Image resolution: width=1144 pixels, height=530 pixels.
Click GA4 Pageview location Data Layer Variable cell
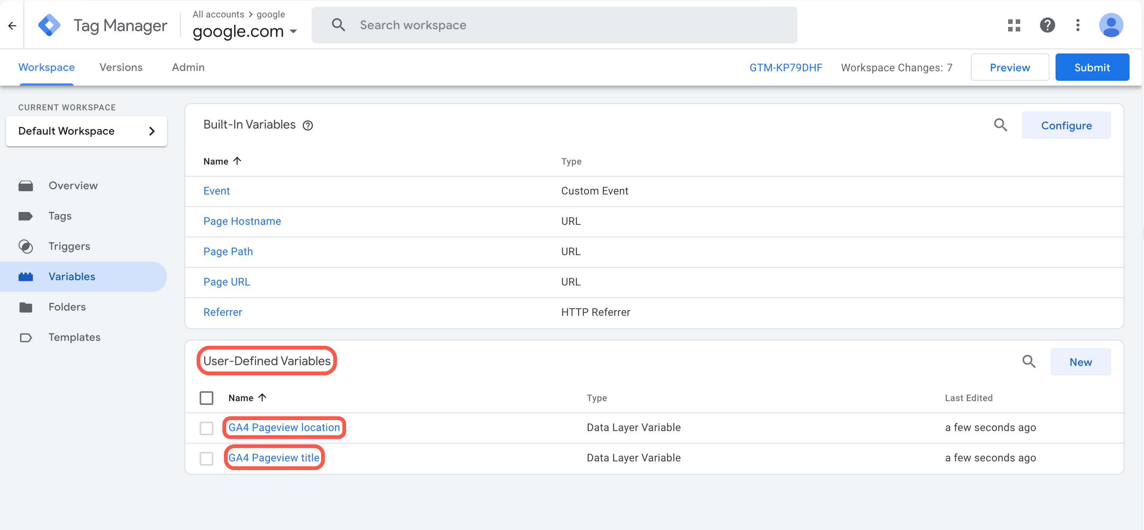tap(633, 428)
